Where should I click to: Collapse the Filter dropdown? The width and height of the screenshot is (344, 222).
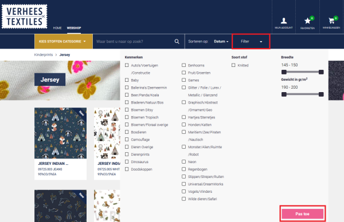pyautogui.click(x=251, y=41)
